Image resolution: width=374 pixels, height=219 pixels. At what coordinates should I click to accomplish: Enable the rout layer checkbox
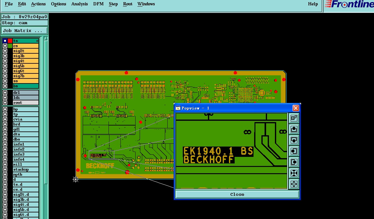[x=5, y=103]
